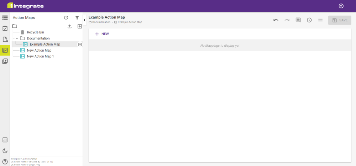
Task: Toggle dark mode moon icon
Action: click(x=5, y=151)
